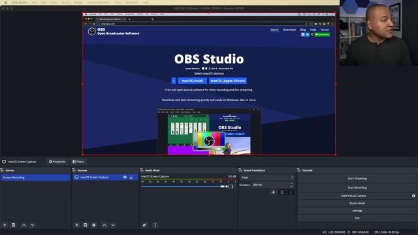Image resolution: width=418 pixels, height=235 pixels.
Task: Click the Filters button in source toolbar
Action: pos(78,162)
